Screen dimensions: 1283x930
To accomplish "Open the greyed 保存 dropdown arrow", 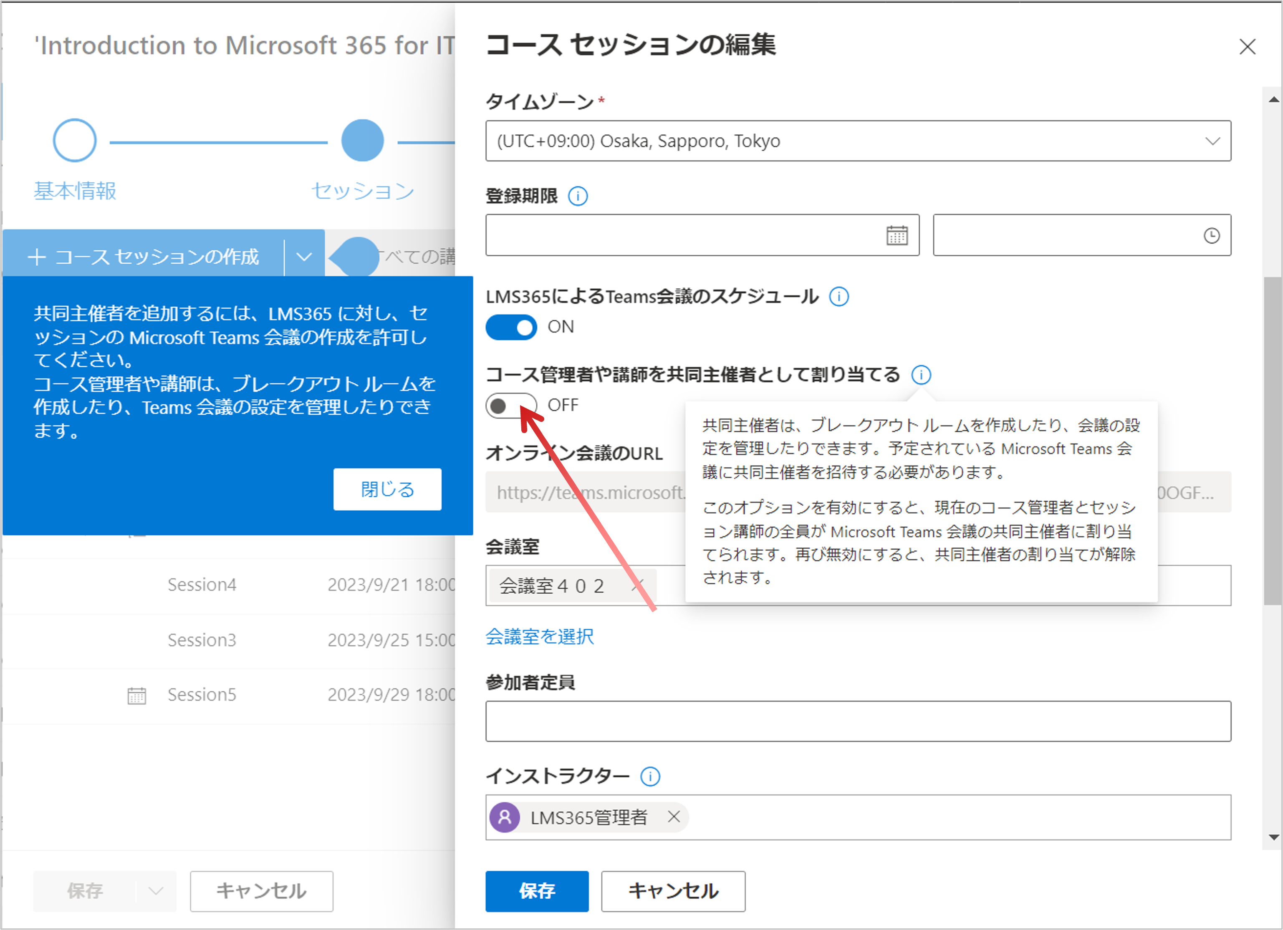I will [156, 891].
